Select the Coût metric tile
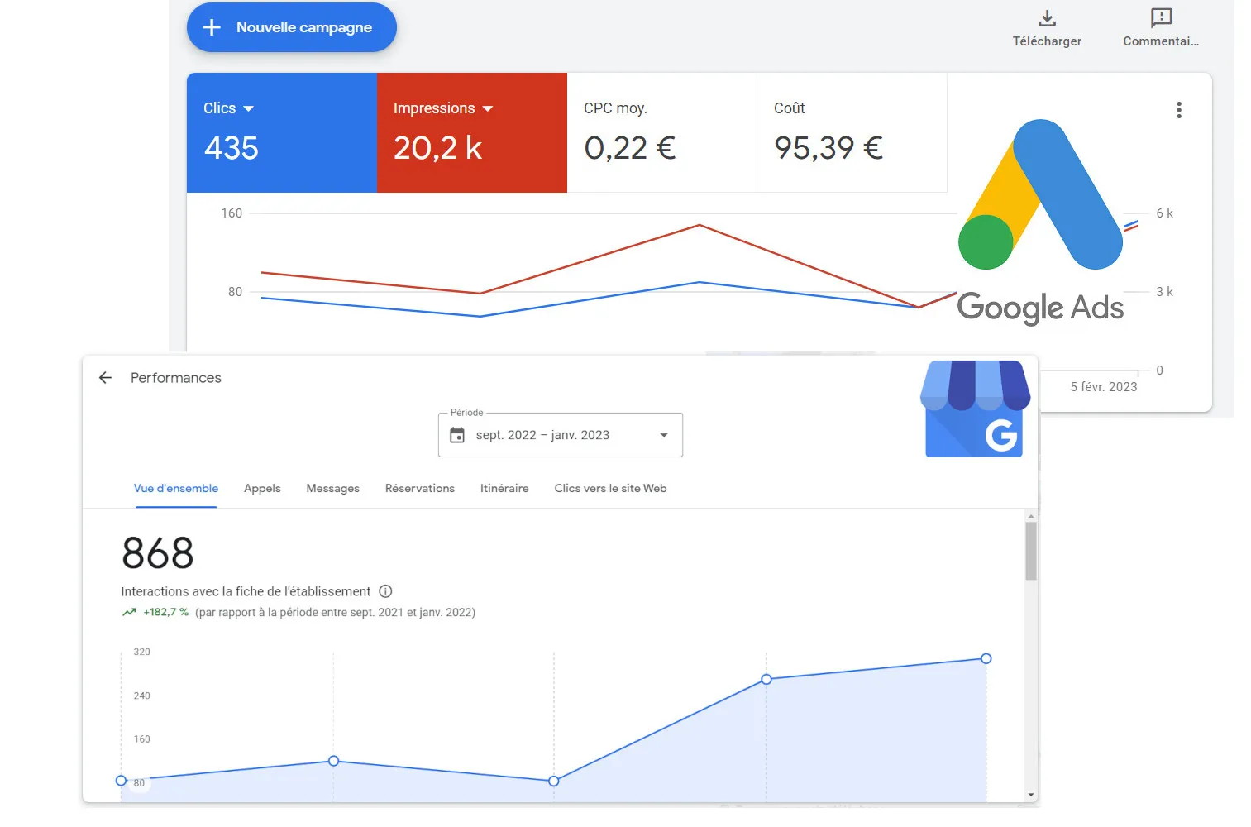The height and width of the screenshot is (827, 1251). coord(852,132)
